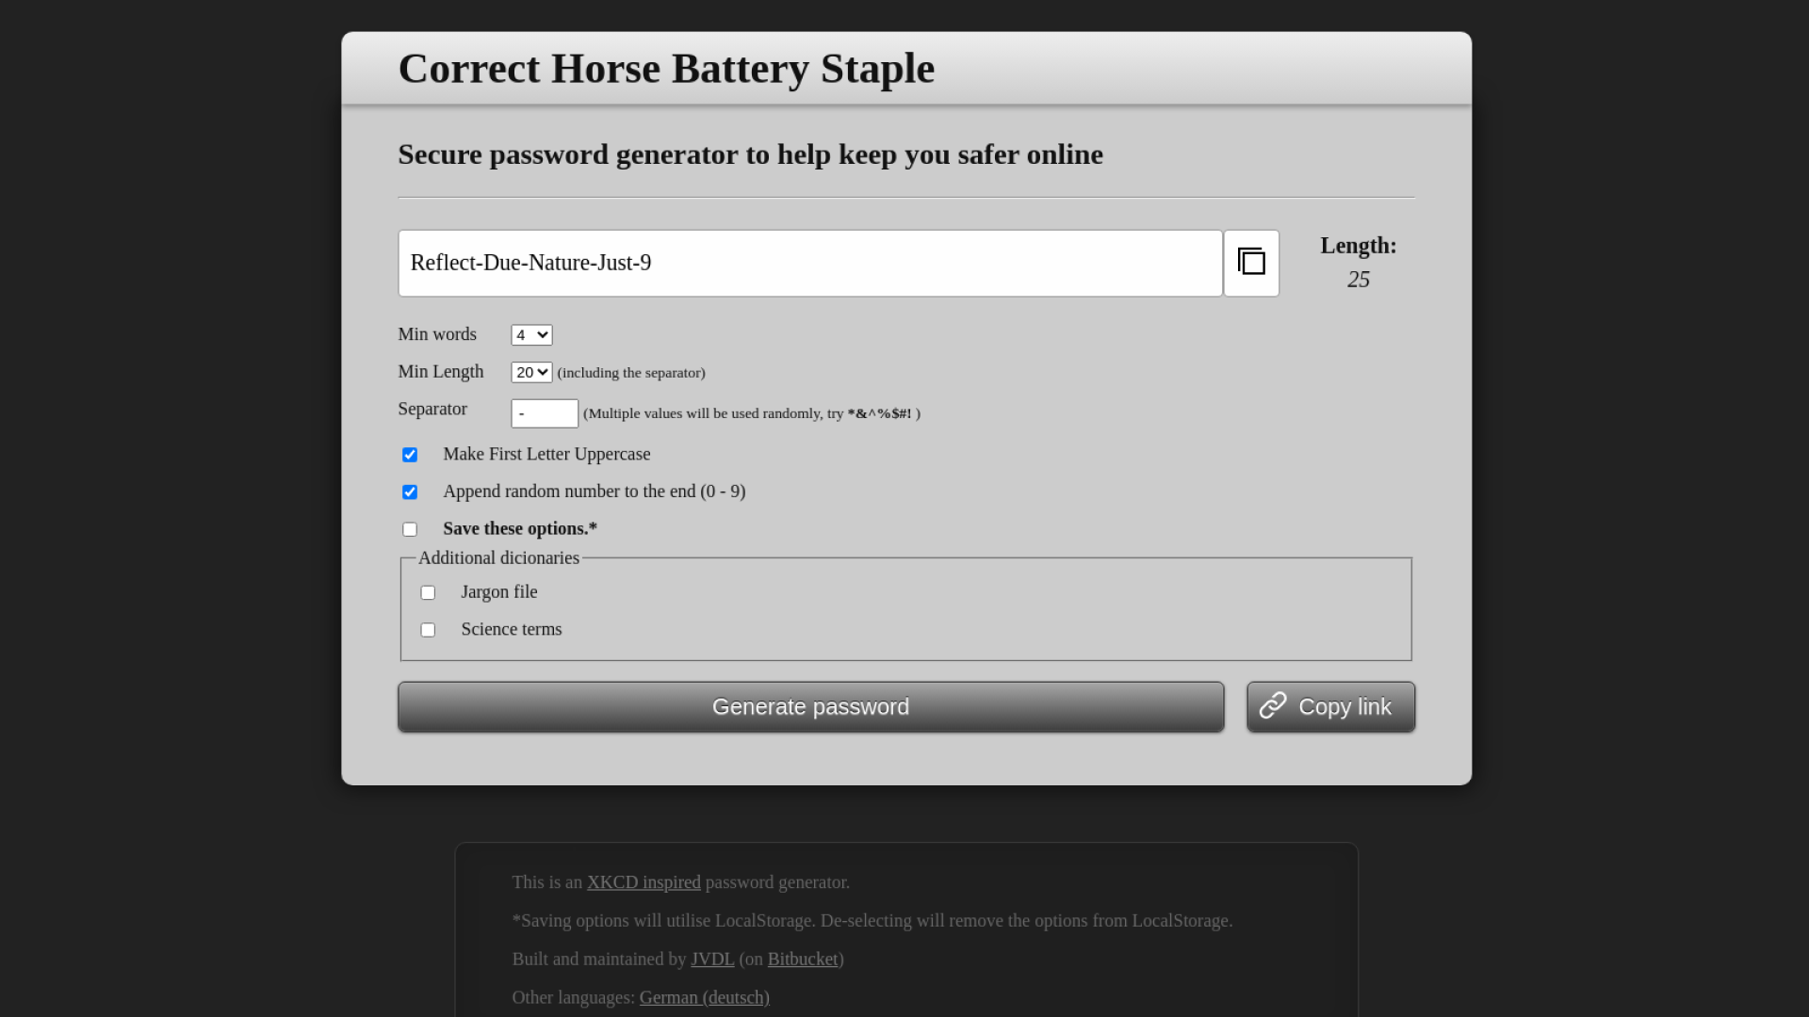Click the copy password icon beside the password field
The height and width of the screenshot is (1017, 1809).
1251,263
